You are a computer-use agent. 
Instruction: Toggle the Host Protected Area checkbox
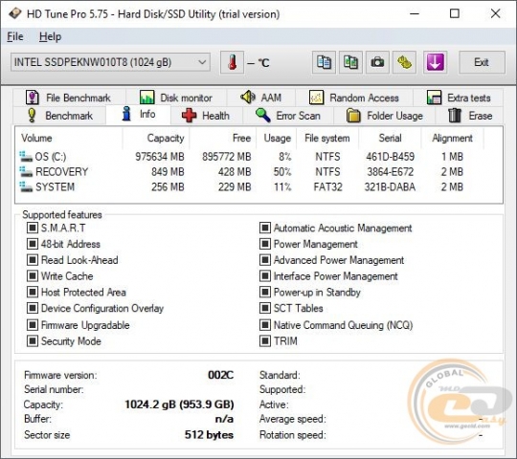point(33,292)
